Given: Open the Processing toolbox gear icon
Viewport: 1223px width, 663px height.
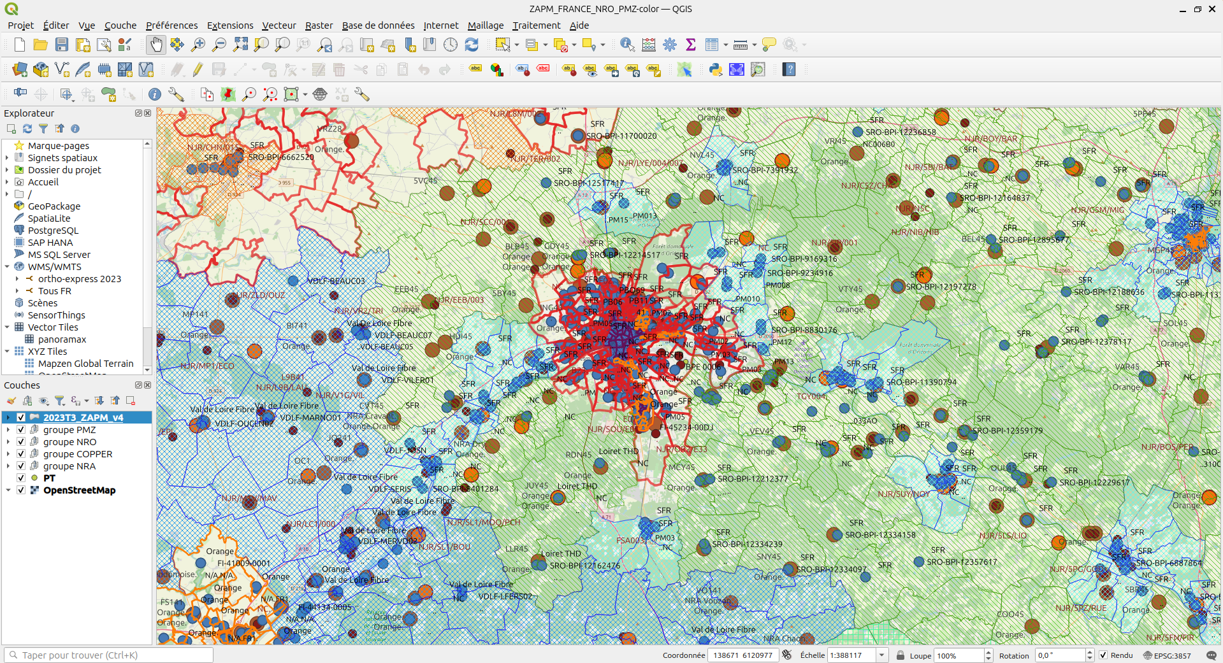Looking at the screenshot, I should click(x=670, y=45).
